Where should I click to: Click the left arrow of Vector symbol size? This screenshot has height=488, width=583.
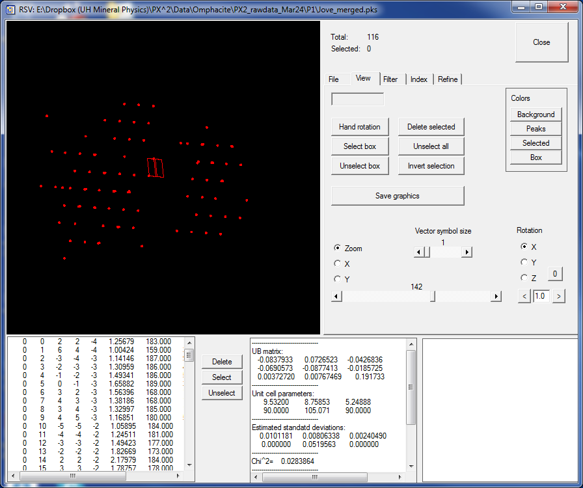coord(418,252)
